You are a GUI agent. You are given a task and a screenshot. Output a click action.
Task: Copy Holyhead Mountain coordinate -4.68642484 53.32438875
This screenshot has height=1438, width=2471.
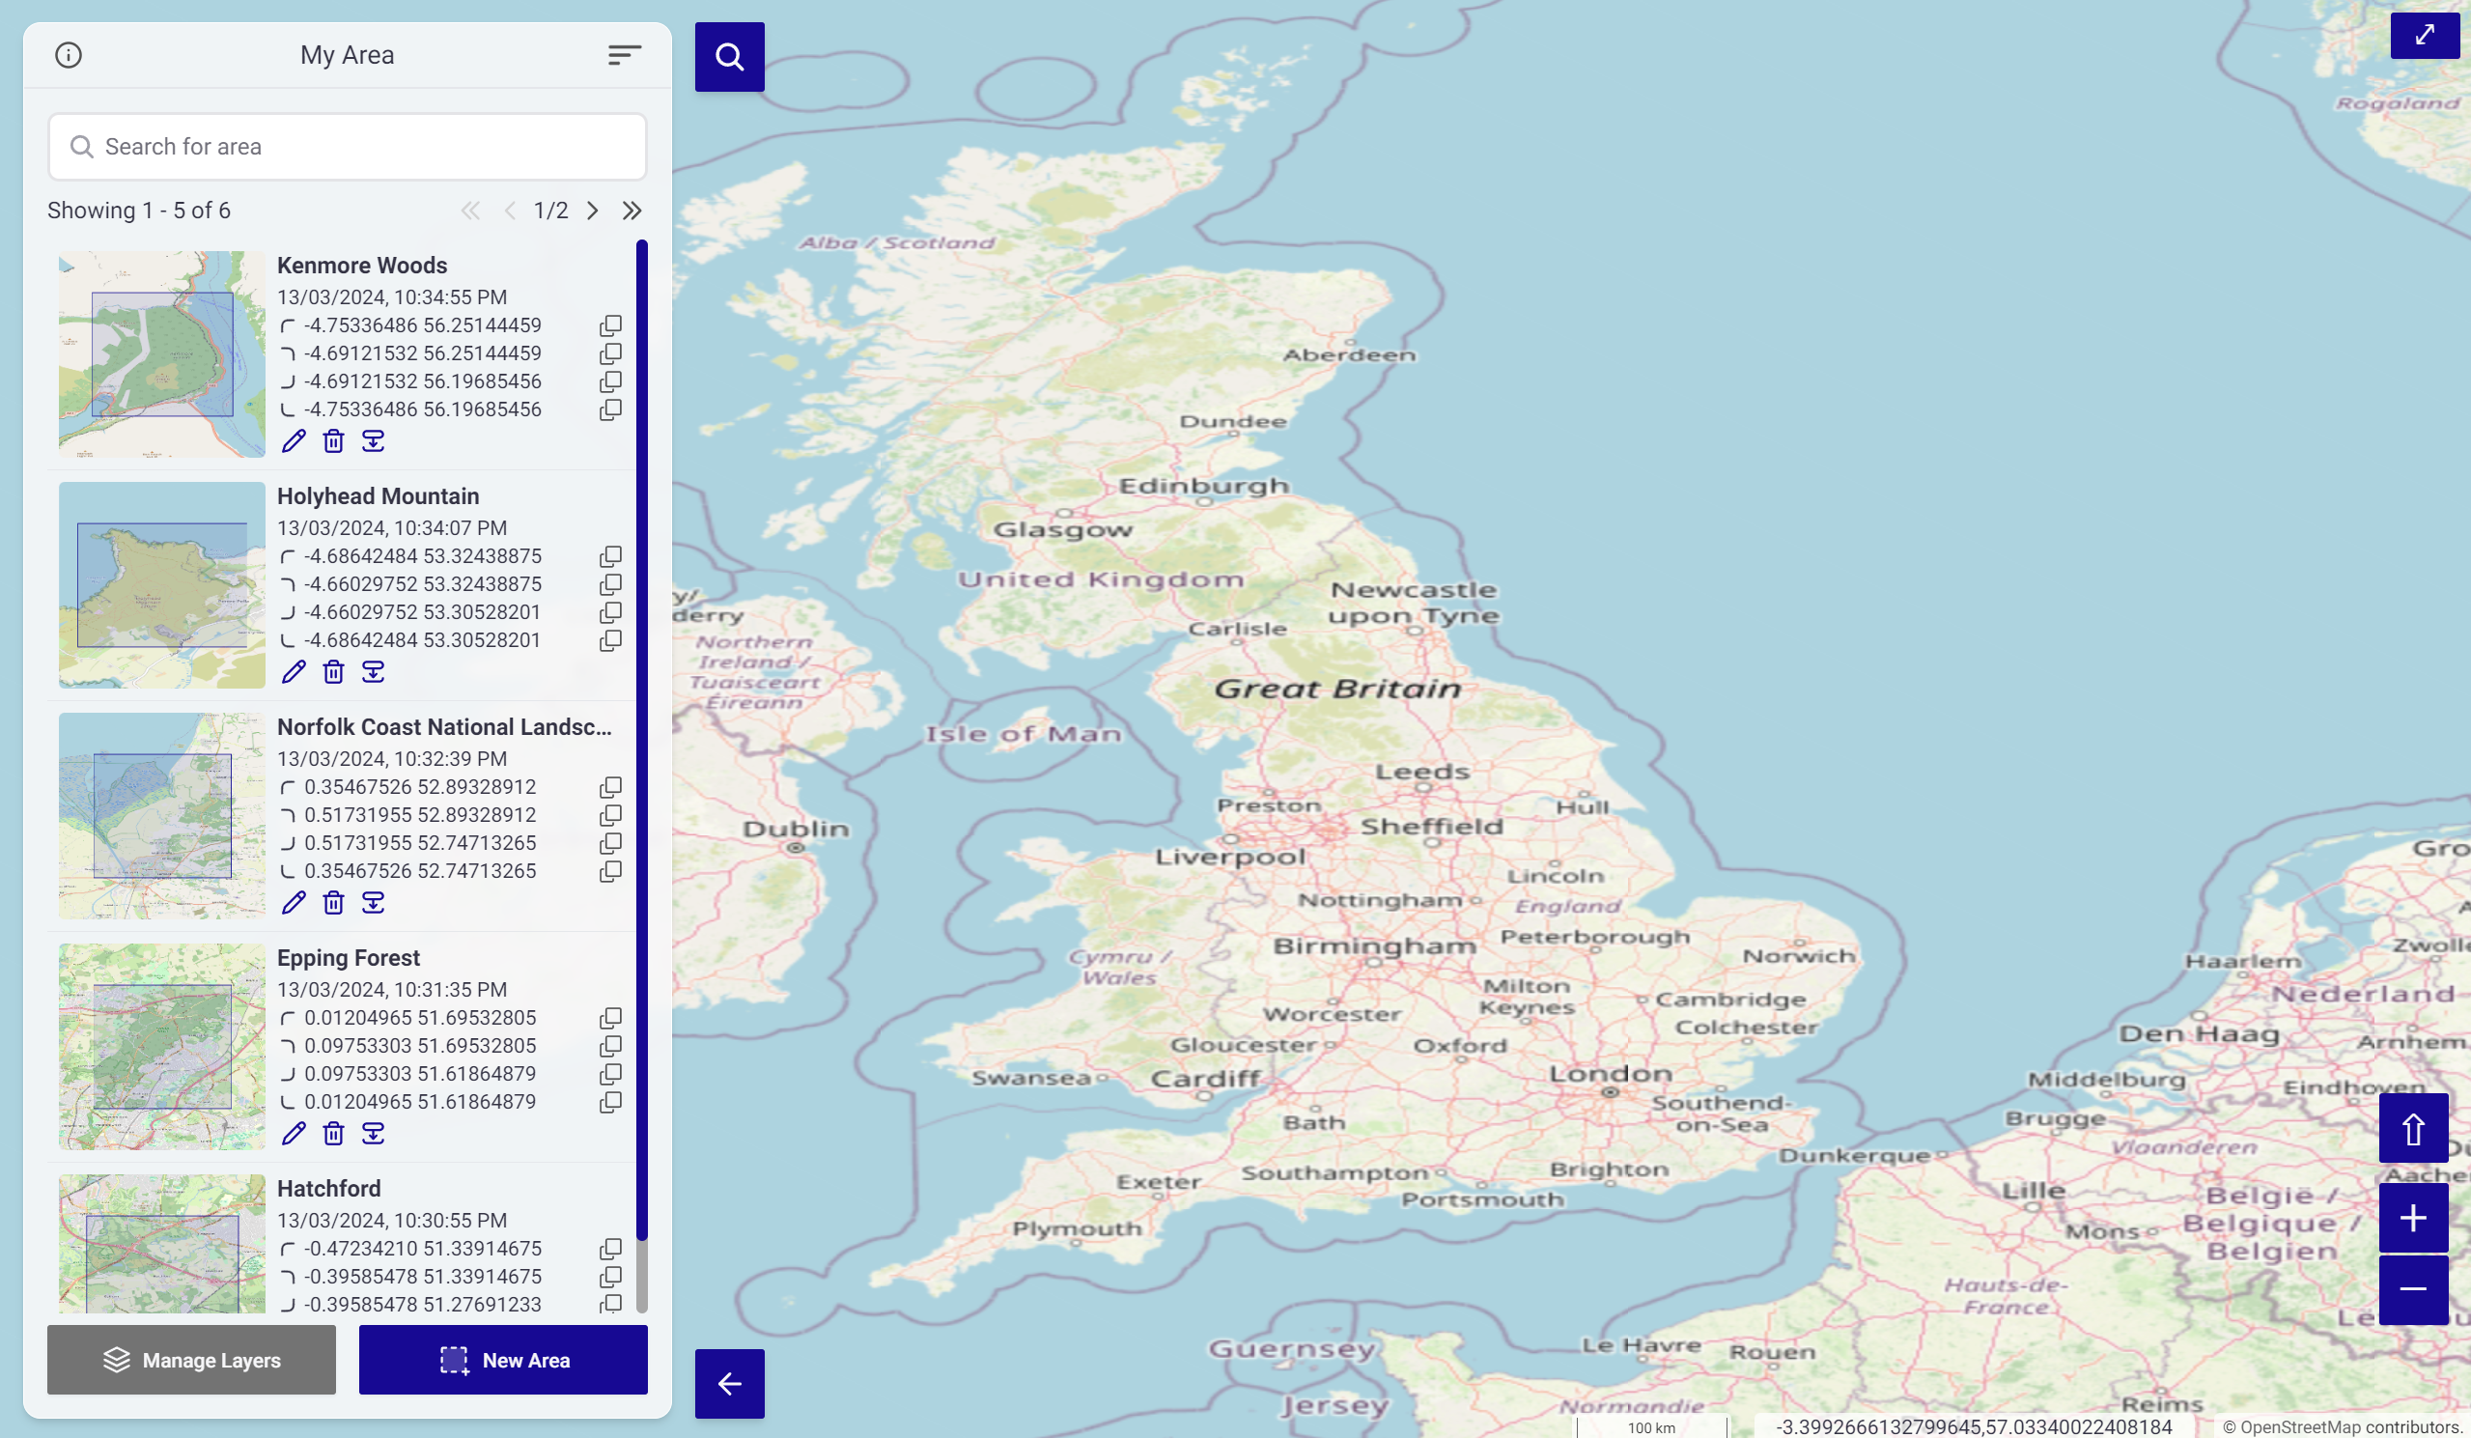tap(610, 556)
